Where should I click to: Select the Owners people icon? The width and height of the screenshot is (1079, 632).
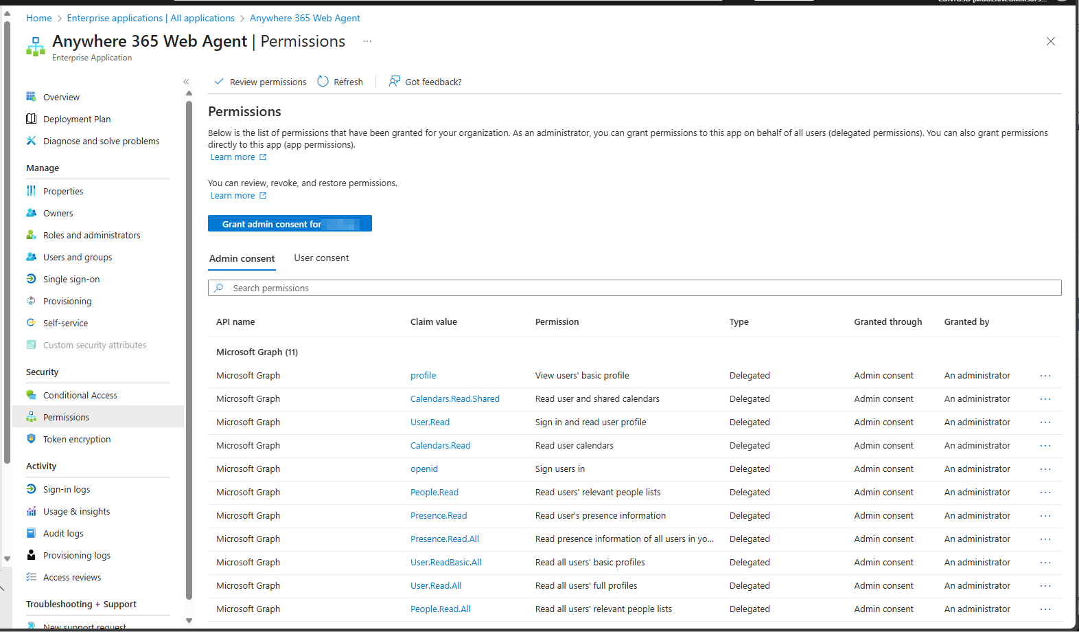click(31, 213)
